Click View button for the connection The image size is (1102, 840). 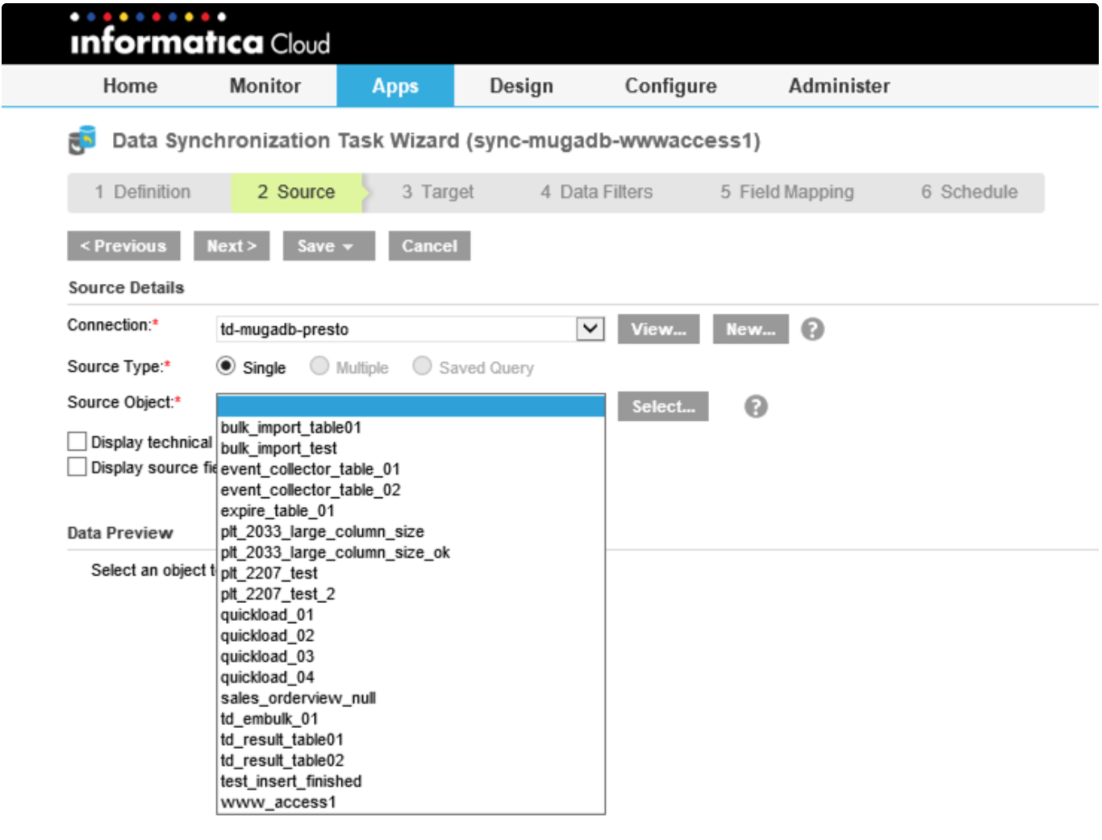658,329
